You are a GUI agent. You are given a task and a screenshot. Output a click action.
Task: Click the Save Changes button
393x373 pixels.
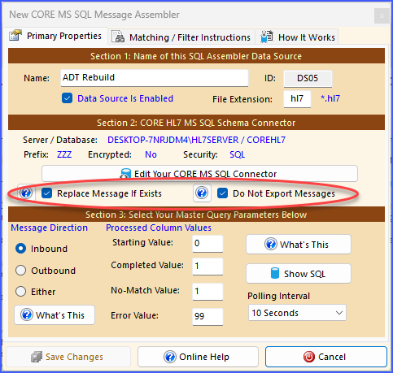(x=68, y=357)
